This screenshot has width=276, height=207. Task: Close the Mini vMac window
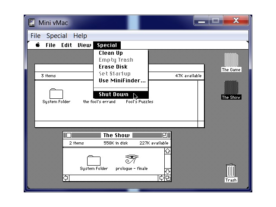[x=236, y=20]
